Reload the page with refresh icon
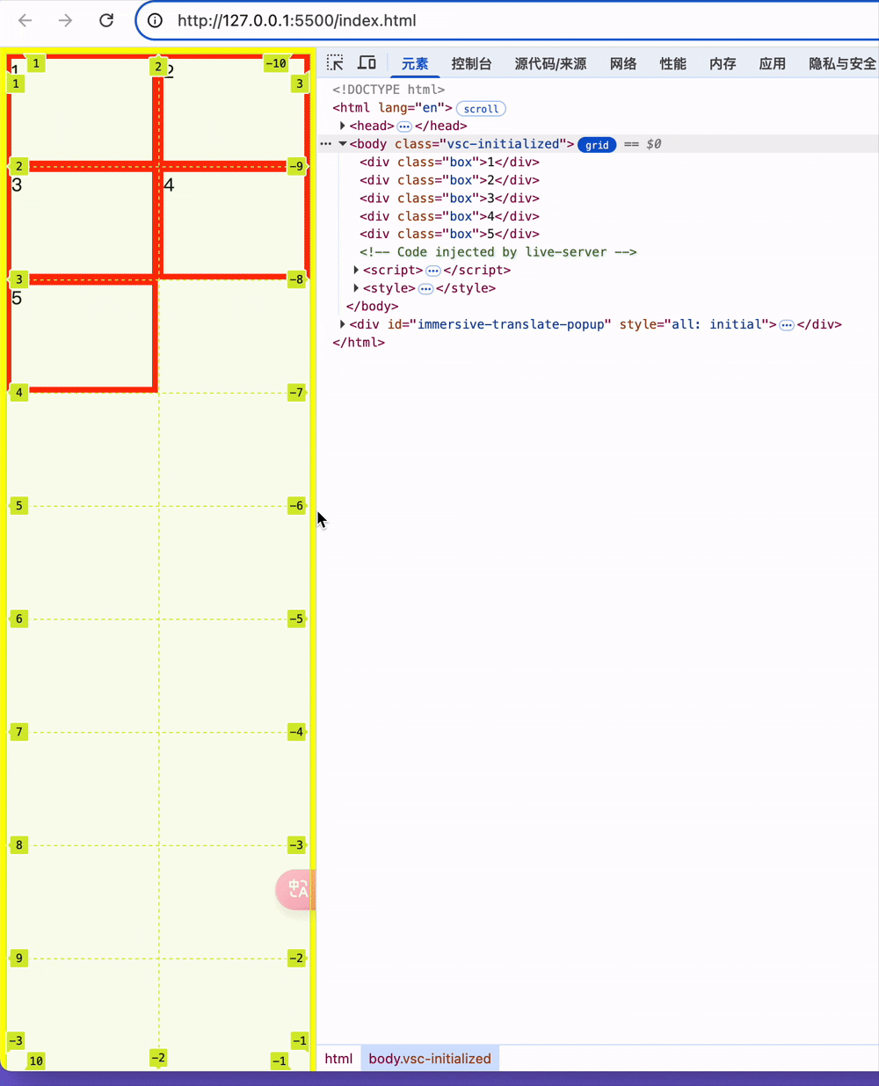This screenshot has height=1086, width=879. [x=106, y=20]
